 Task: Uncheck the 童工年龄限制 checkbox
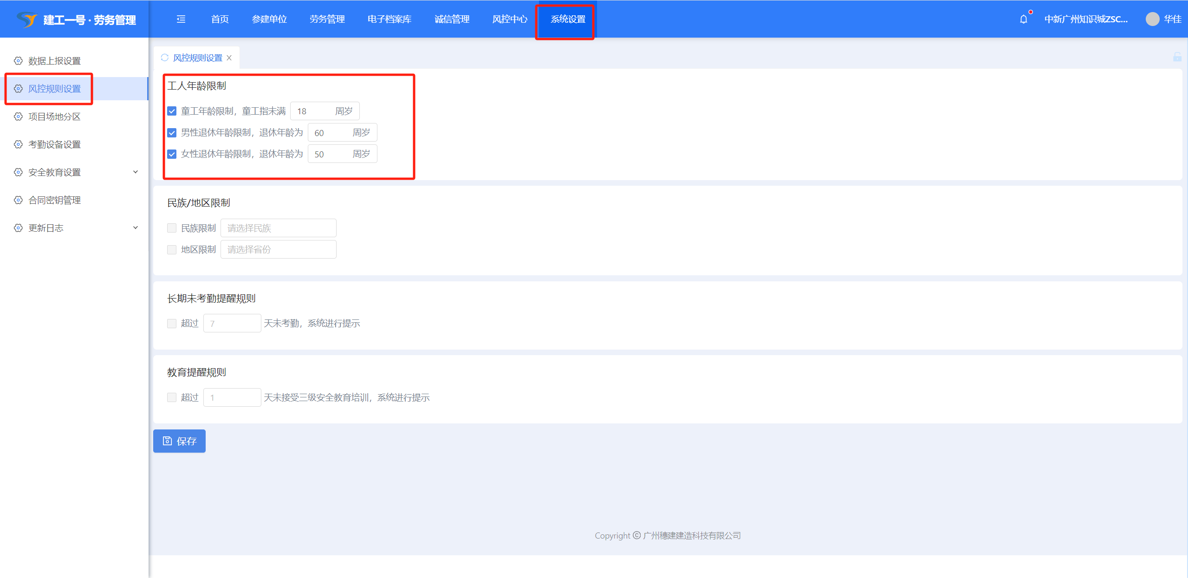coord(172,111)
